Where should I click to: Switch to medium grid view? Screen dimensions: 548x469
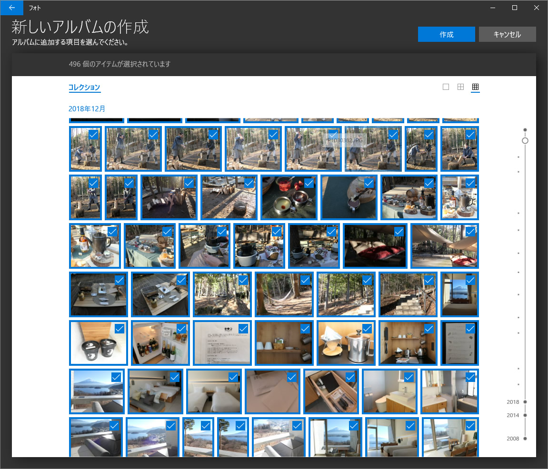click(460, 87)
